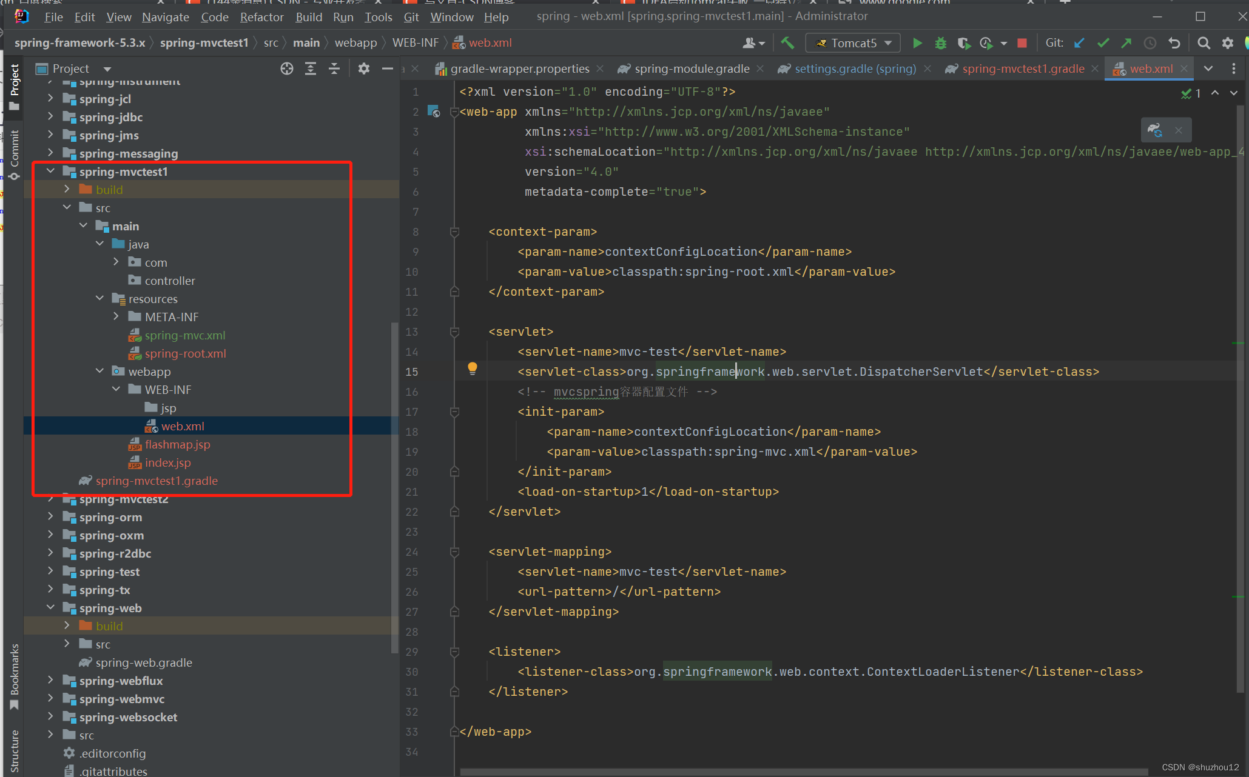This screenshot has height=777, width=1249.
Task: Open the Refactor menu
Action: point(261,17)
